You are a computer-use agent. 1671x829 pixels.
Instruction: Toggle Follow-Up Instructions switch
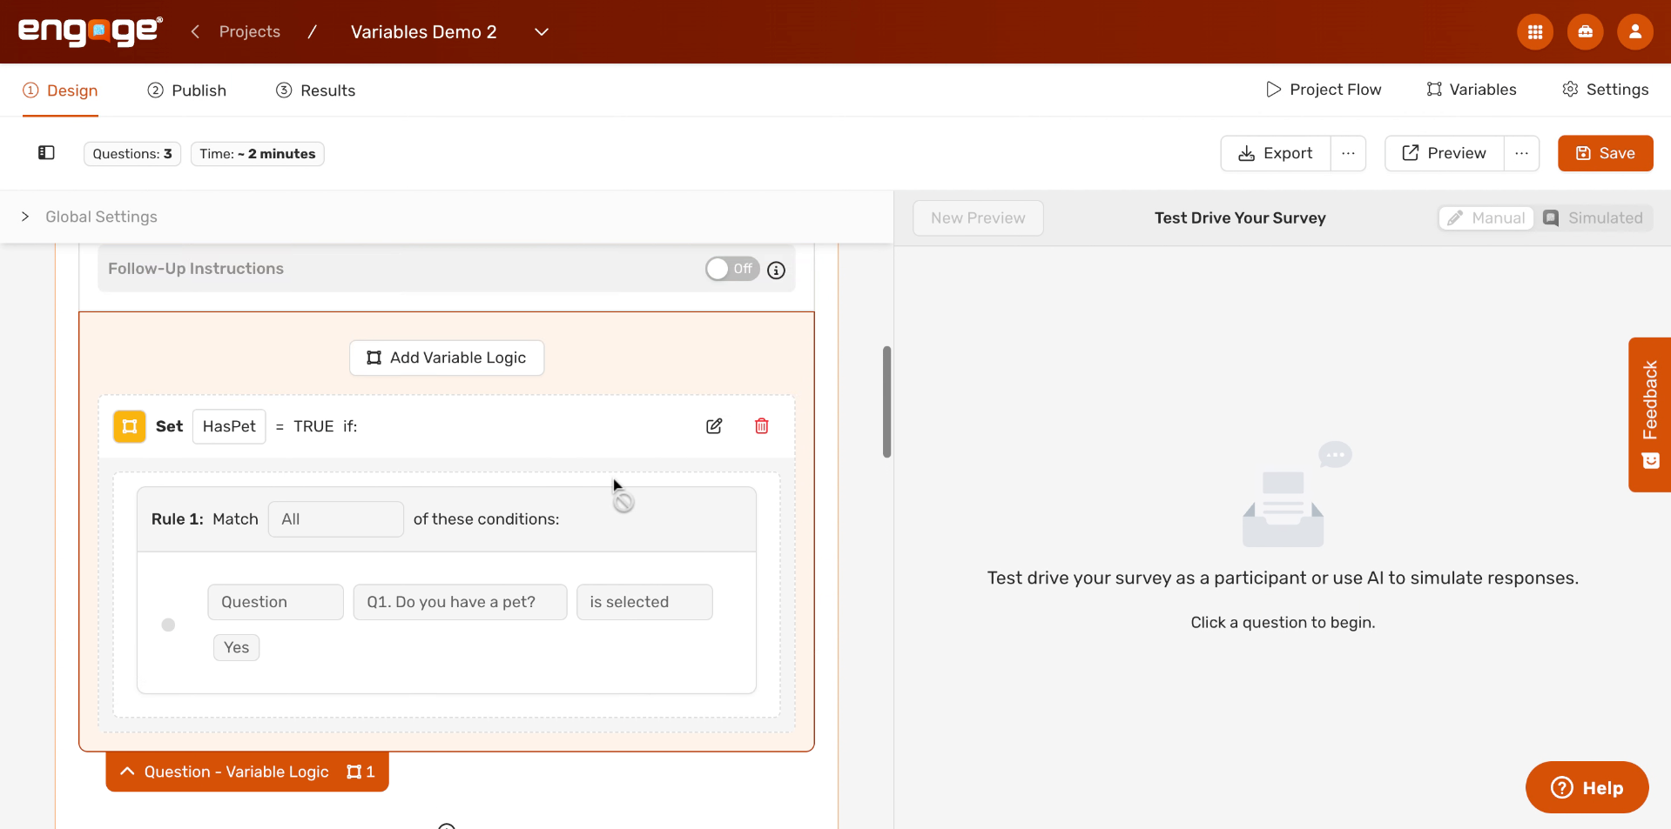coord(732,269)
